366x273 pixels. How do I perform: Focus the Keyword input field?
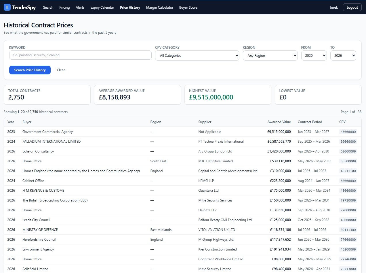pyautogui.click(x=80, y=55)
